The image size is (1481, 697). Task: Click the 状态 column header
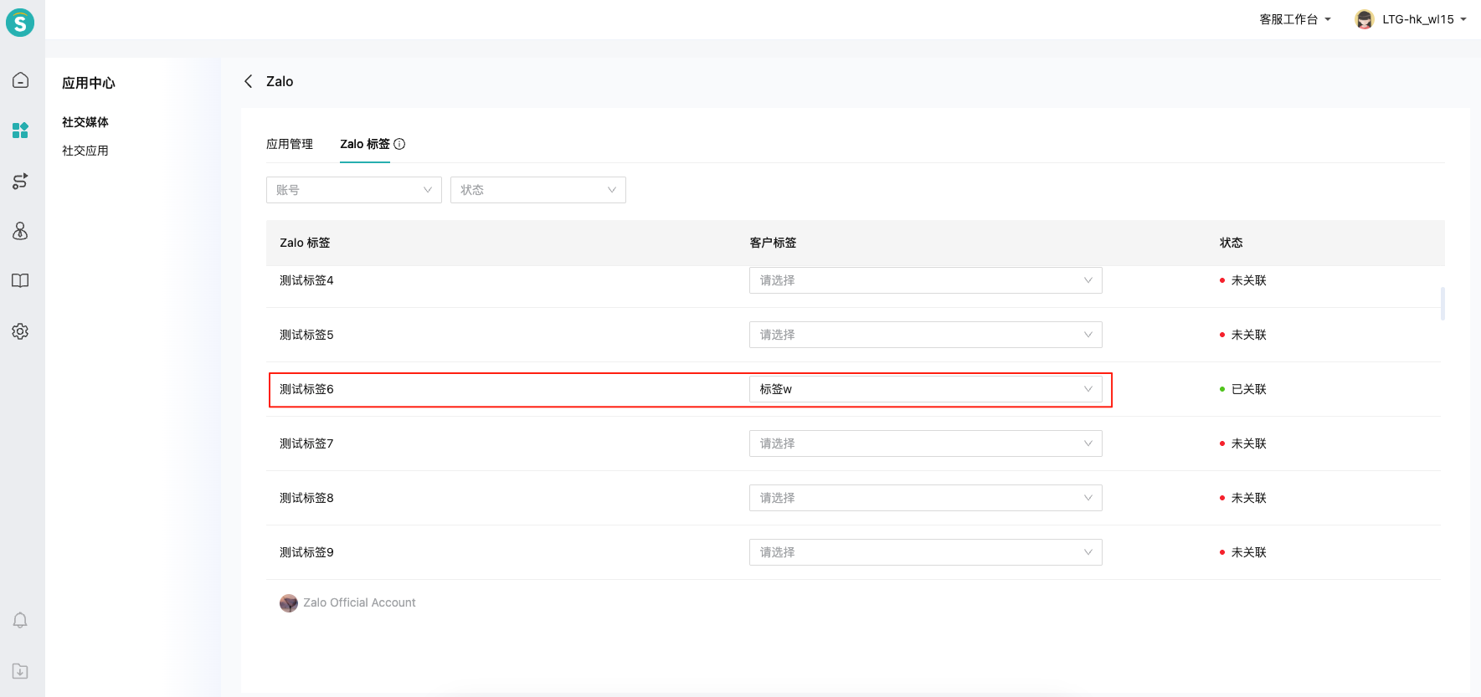click(1231, 243)
